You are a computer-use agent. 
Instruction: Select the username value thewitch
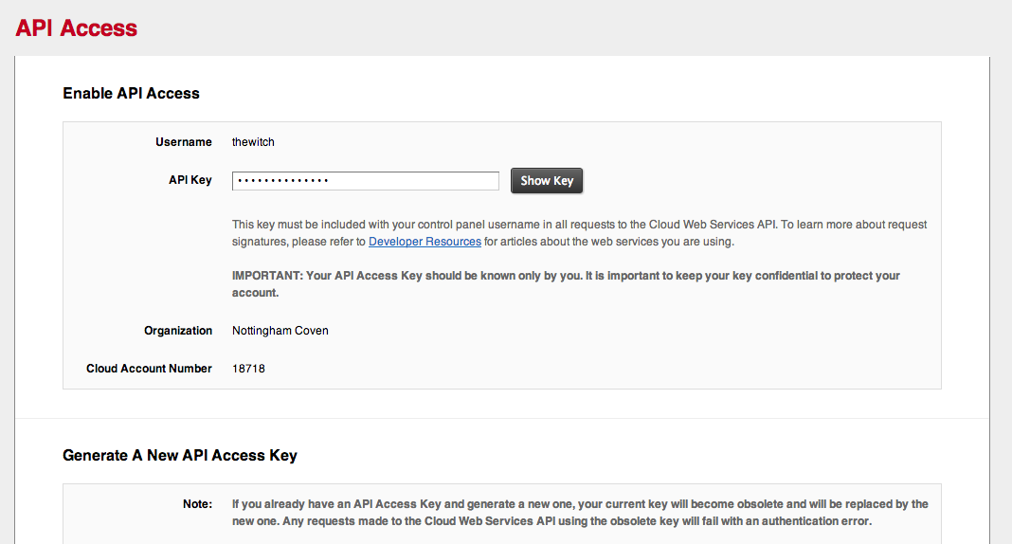(x=253, y=142)
